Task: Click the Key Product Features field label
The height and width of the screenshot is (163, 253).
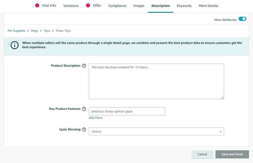Action: [x=65, y=109]
